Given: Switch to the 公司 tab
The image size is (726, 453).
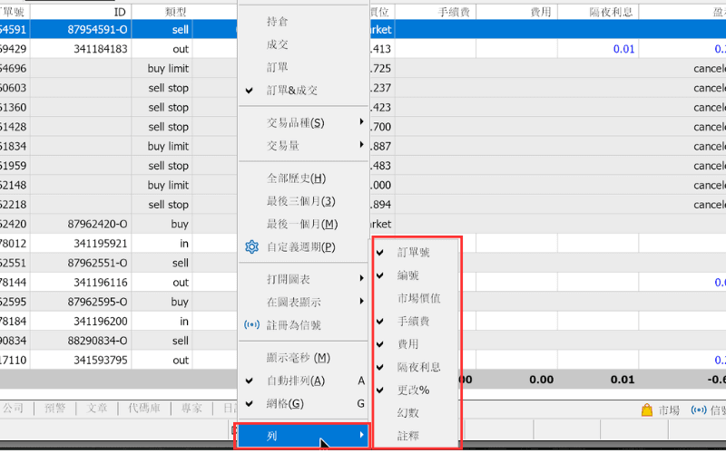Looking at the screenshot, I should click(13, 409).
